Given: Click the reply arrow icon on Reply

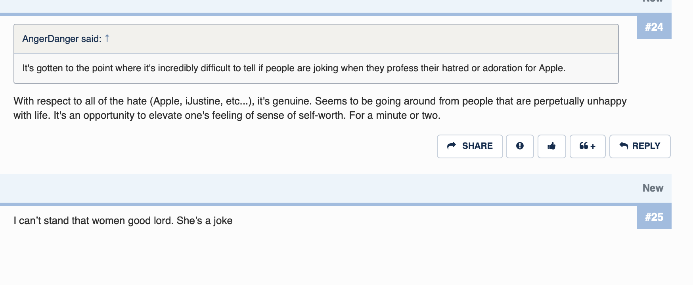Looking at the screenshot, I should 624,146.
